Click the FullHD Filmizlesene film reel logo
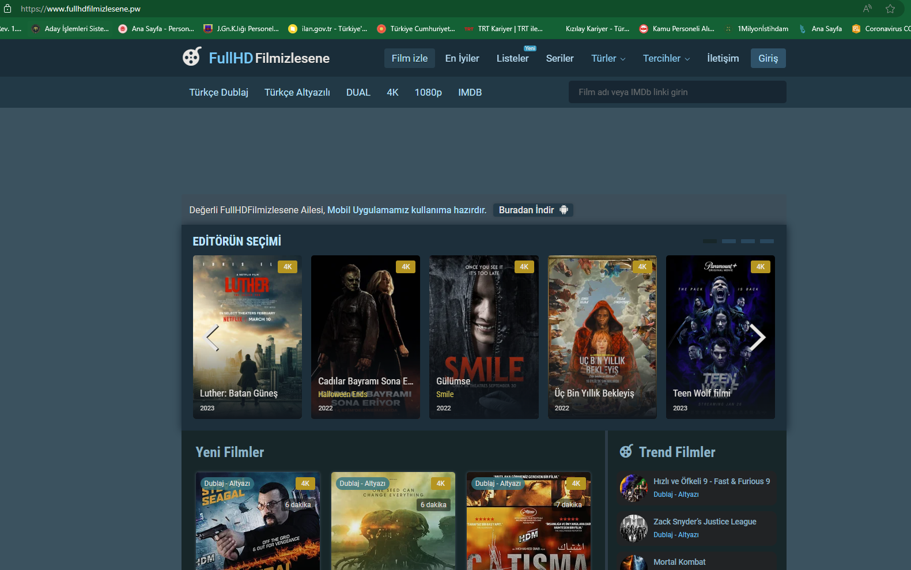The image size is (911, 570). pyautogui.click(x=192, y=57)
